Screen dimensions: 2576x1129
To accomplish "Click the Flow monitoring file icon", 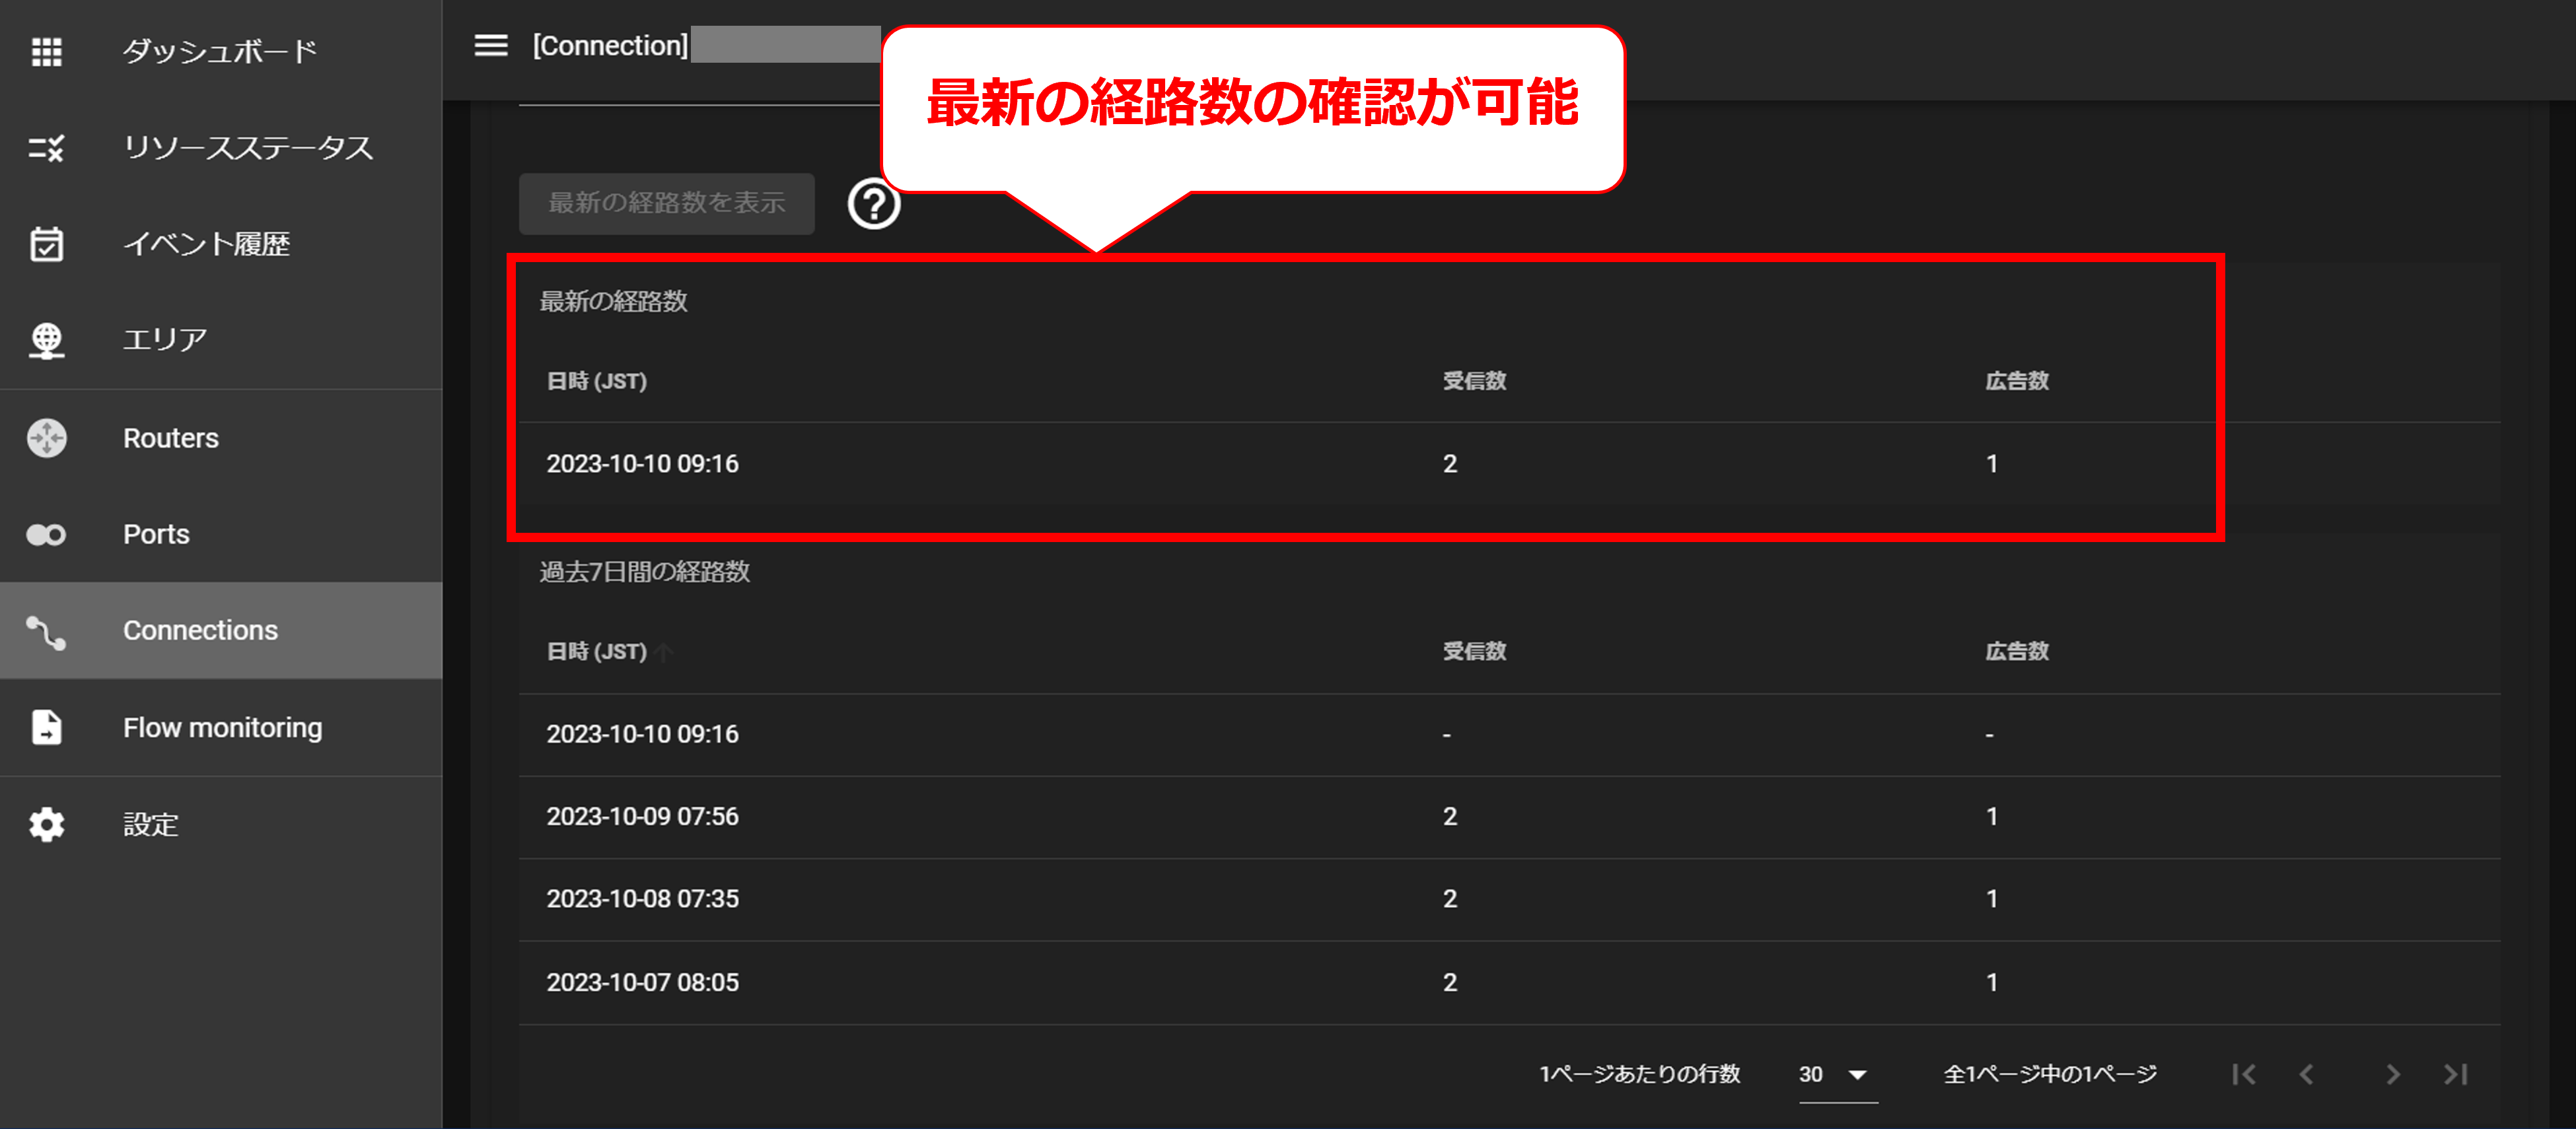I will pos(47,727).
